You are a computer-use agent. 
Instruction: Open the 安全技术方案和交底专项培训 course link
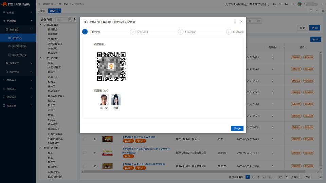click(143, 164)
